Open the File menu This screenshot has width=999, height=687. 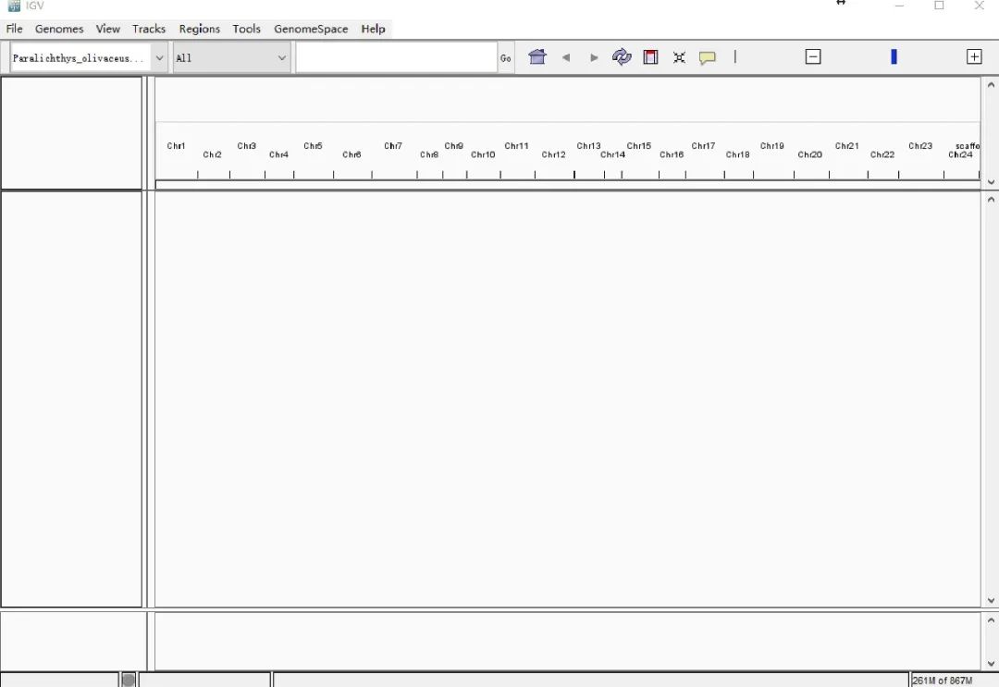(x=14, y=29)
